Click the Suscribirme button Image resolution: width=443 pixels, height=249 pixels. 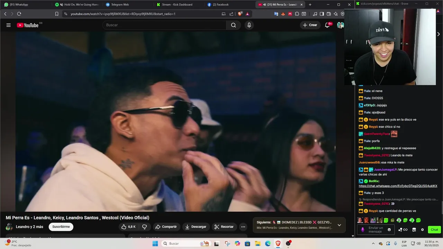point(61,227)
